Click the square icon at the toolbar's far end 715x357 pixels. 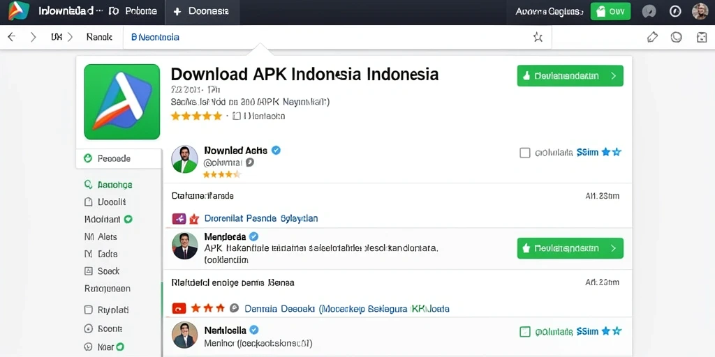pos(702,38)
